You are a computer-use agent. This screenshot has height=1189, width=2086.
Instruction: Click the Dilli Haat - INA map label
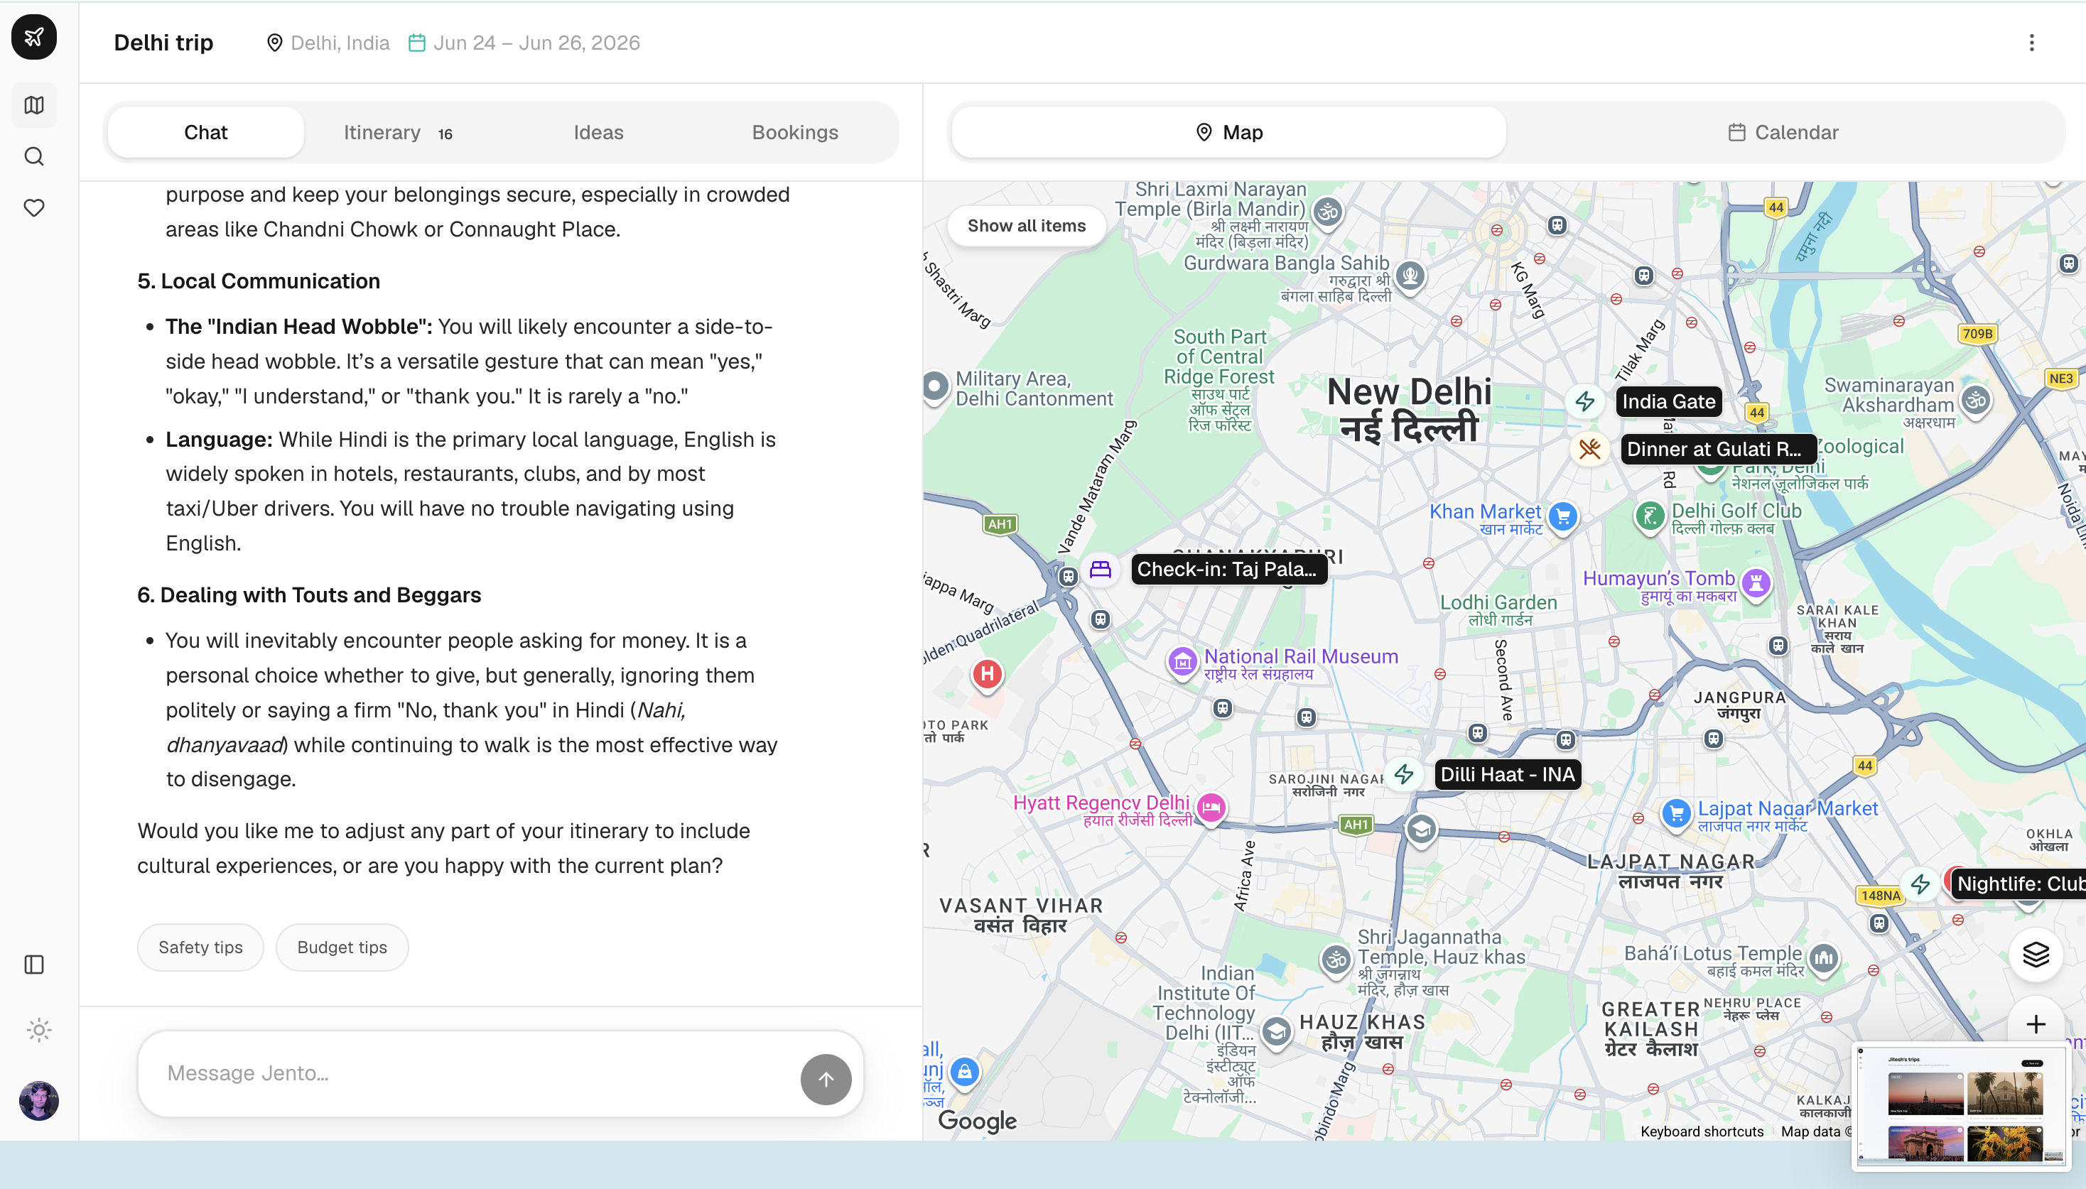1508,774
